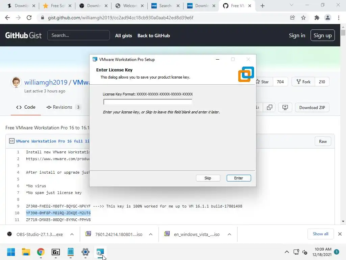Open the Windows Start menu
This screenshot has width=346, height=260.
coord(11,252)
